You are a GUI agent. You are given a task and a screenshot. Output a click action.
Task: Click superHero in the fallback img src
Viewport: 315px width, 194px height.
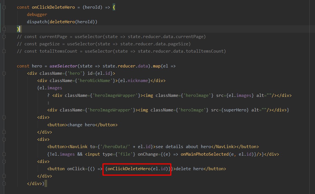click(x=235, y=110)
